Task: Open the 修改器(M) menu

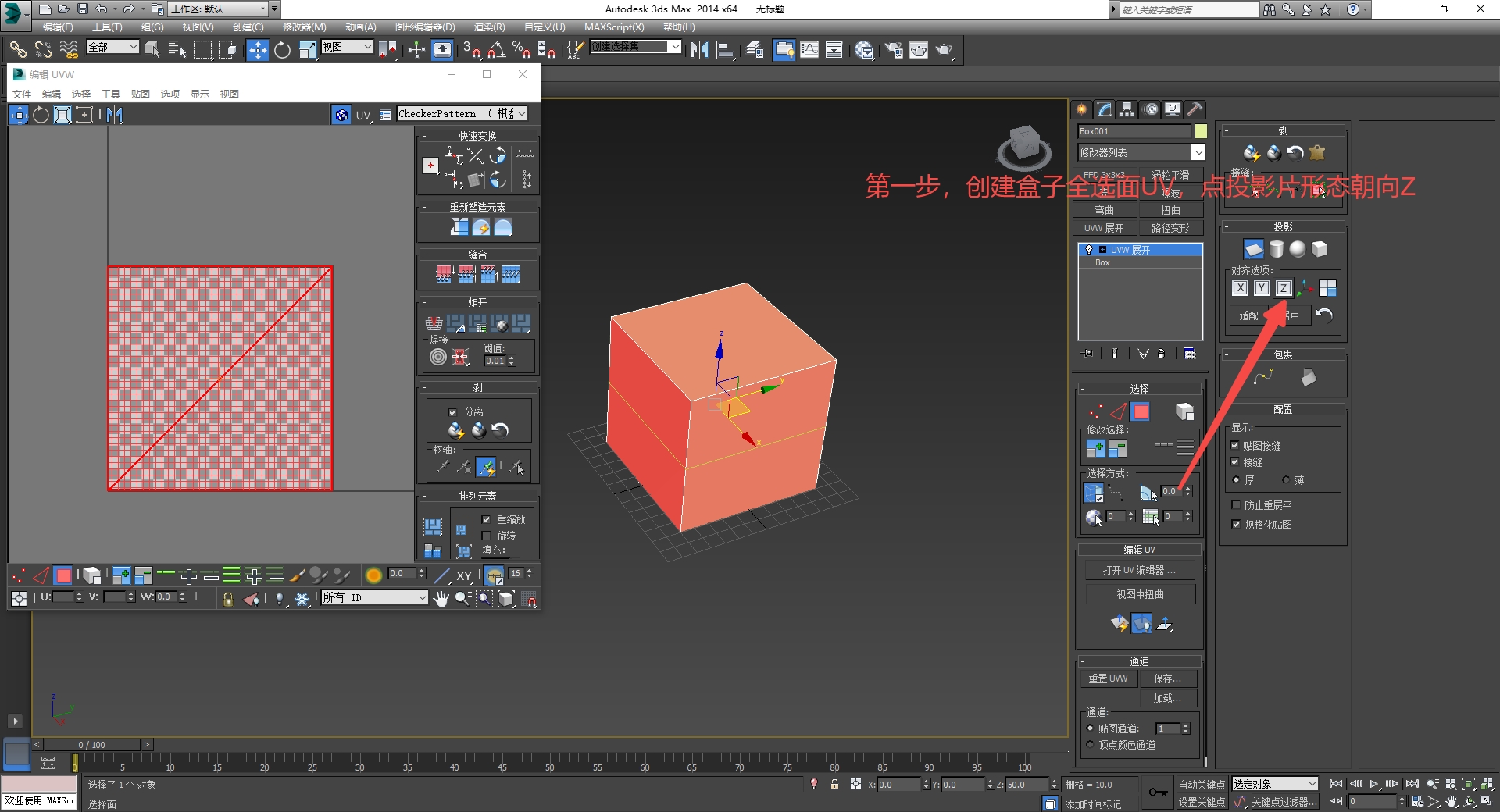Action: point(304,27)
